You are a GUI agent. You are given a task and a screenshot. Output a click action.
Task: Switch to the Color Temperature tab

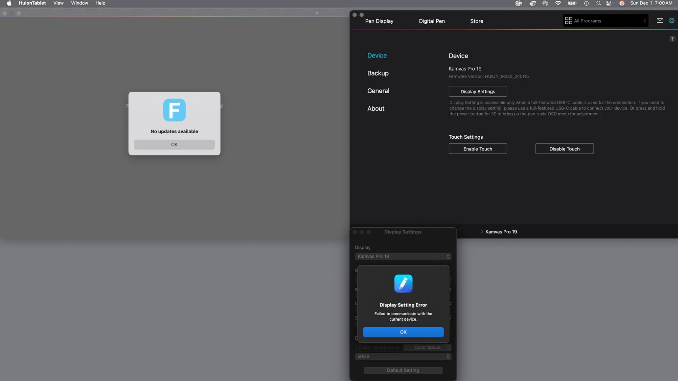(x=379, y=348)
